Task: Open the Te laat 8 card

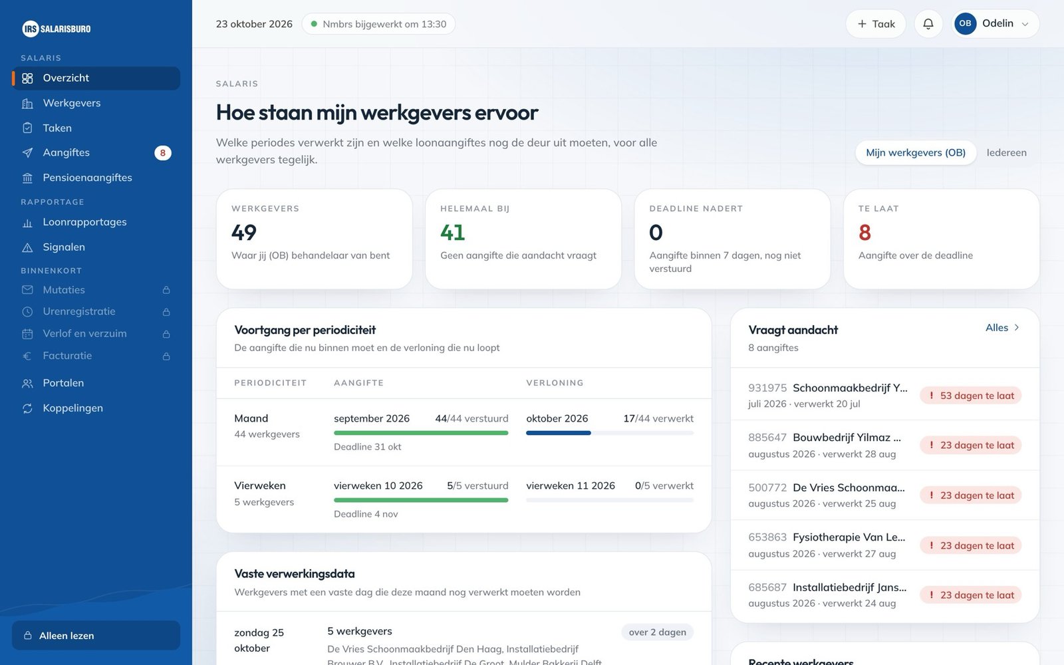Action: pyautogui.click(x=941, y=239)
